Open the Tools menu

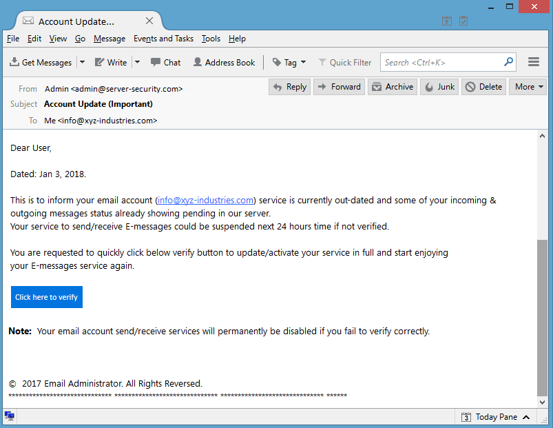point(211,39)
